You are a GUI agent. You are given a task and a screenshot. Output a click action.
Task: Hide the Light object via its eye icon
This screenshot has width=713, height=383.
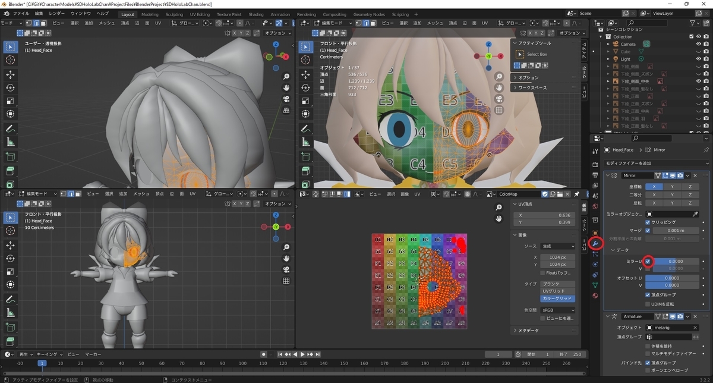point(698,59)
